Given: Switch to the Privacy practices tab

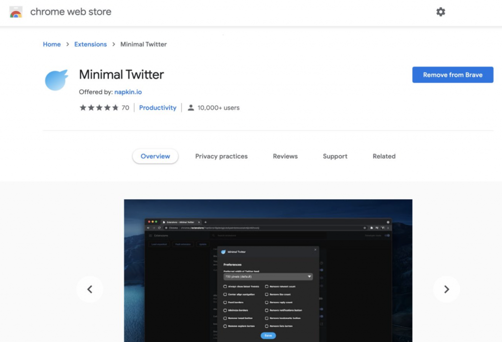Looking at the screenshot, I should click(x=222, y=156).
